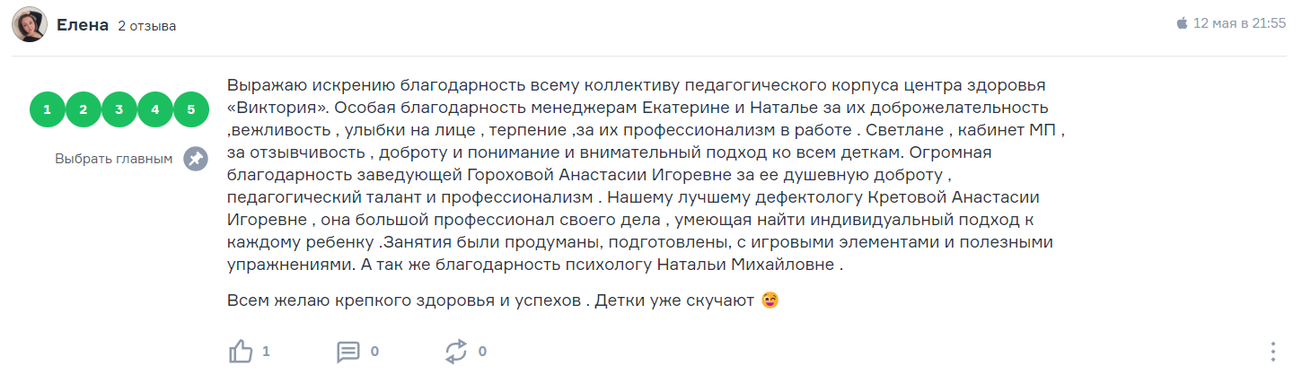This screenshot has width=1302, height=383.
Task: Select rating circle number 2
Action: coord(83,109)
